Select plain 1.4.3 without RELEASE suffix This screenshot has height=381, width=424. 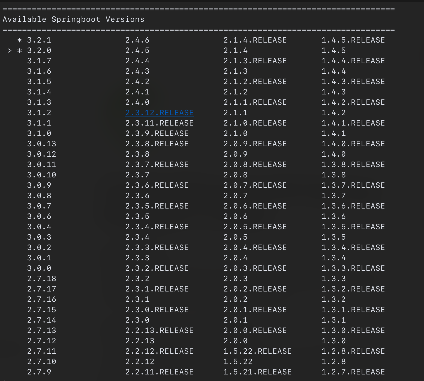(x=334, y=92)
